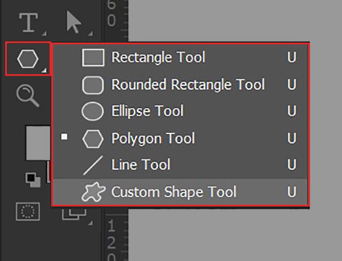Click the Line Tool icon in the flyout
This screenshot has width=342, height=261.
94,165
